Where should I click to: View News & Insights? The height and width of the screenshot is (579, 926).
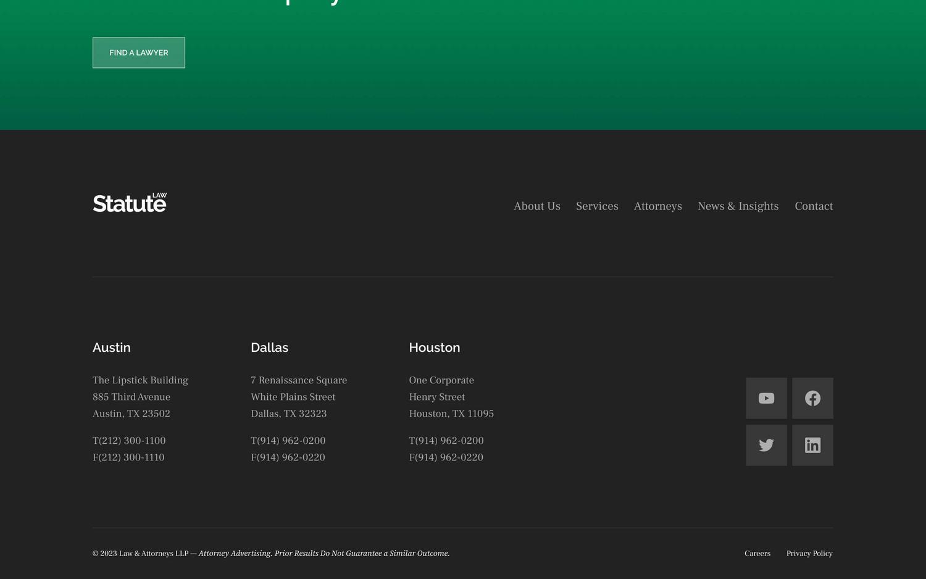click(738, 206)
